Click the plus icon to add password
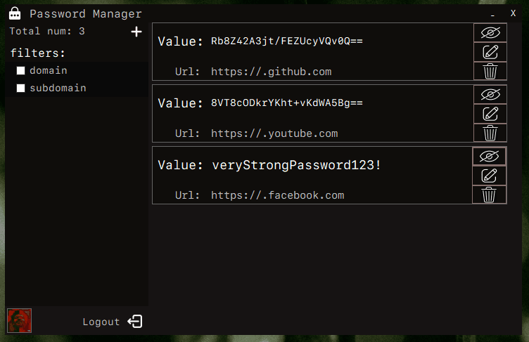Screen dimensions: 529x342 point(136,32)
